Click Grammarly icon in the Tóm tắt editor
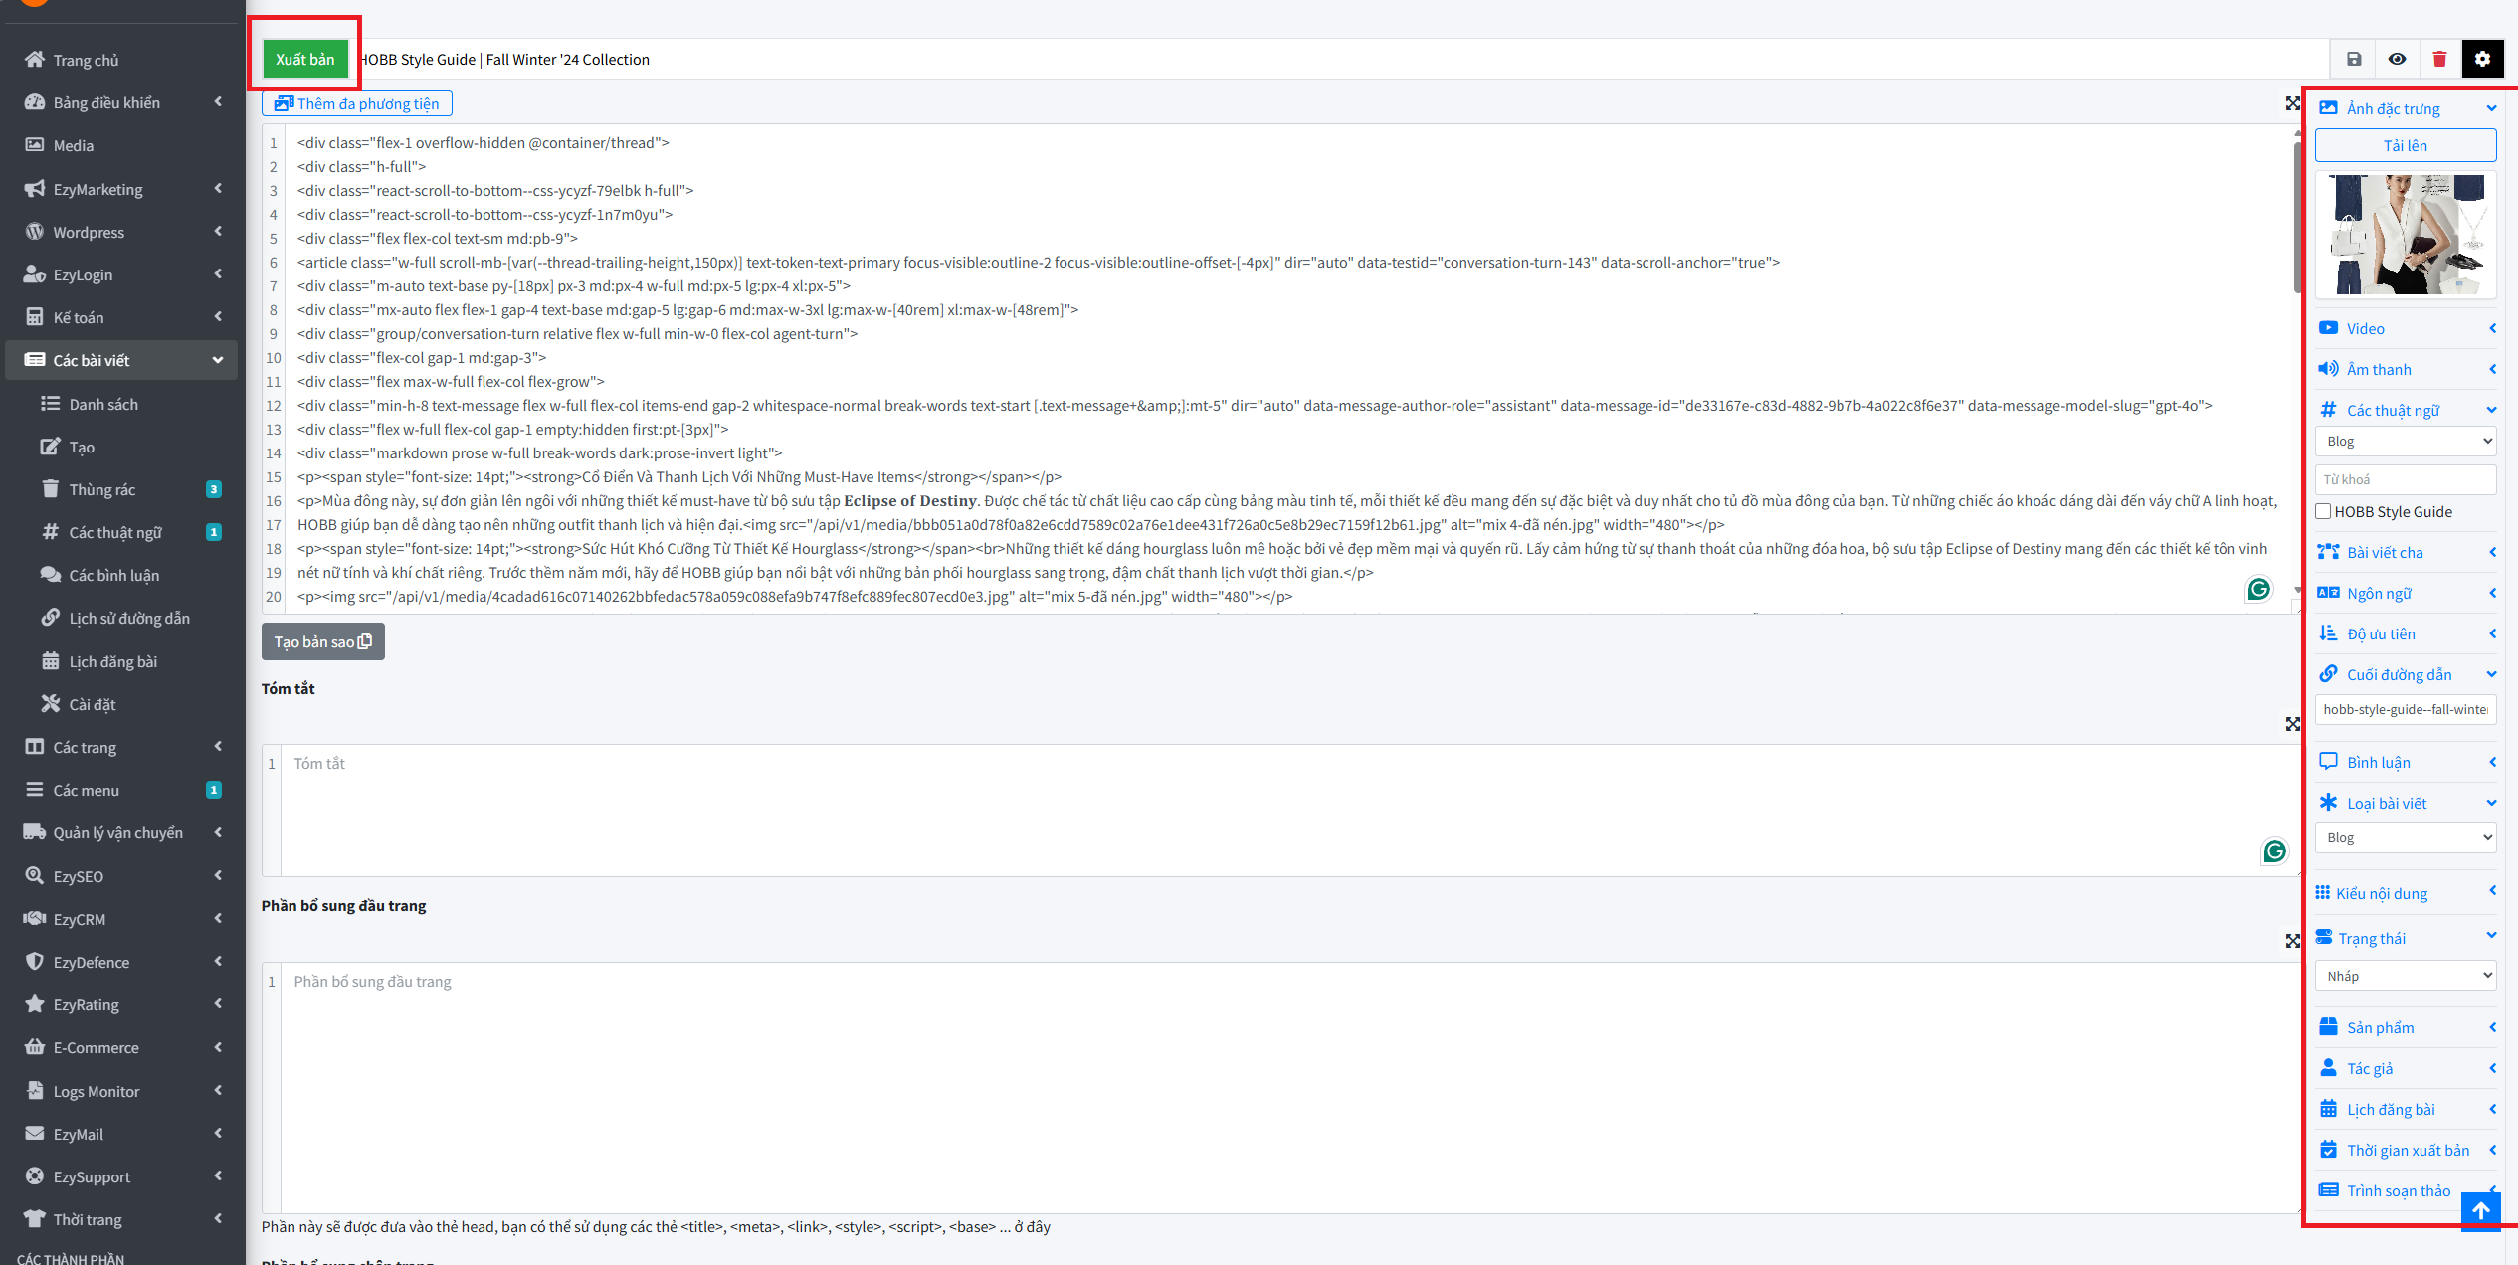 (2274, 851)
